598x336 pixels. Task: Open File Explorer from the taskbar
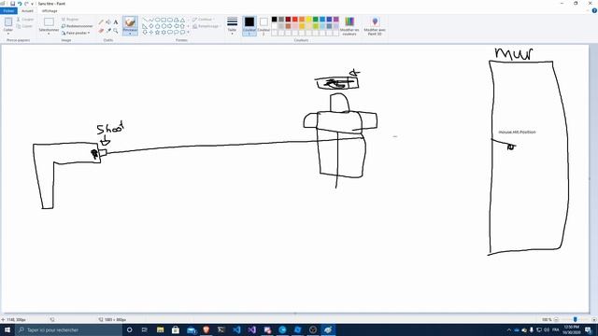coord(160,329)
